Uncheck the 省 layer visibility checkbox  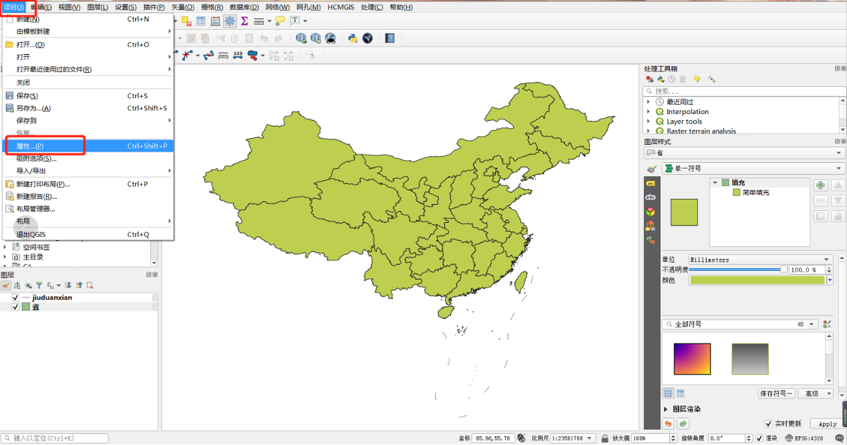pyautogui.click(x=15, y=308)
